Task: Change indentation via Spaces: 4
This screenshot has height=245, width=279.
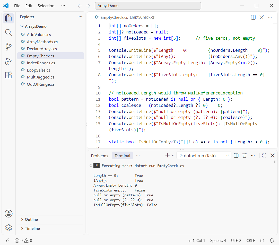Action: pyautogui.click(x=218, y=241)
